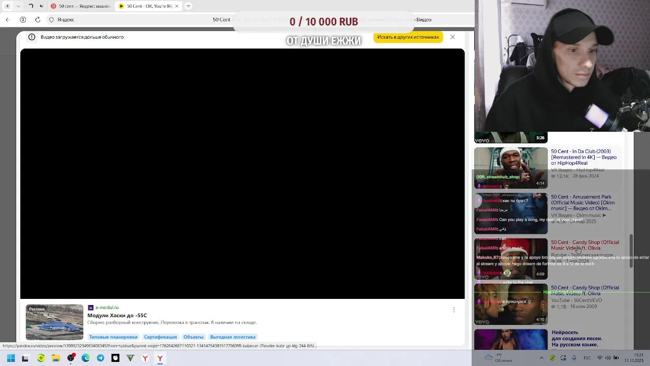Open the a-modul.ru ad link
The height and width of the screenshot is (366, 650).
(x=107, y=308)
